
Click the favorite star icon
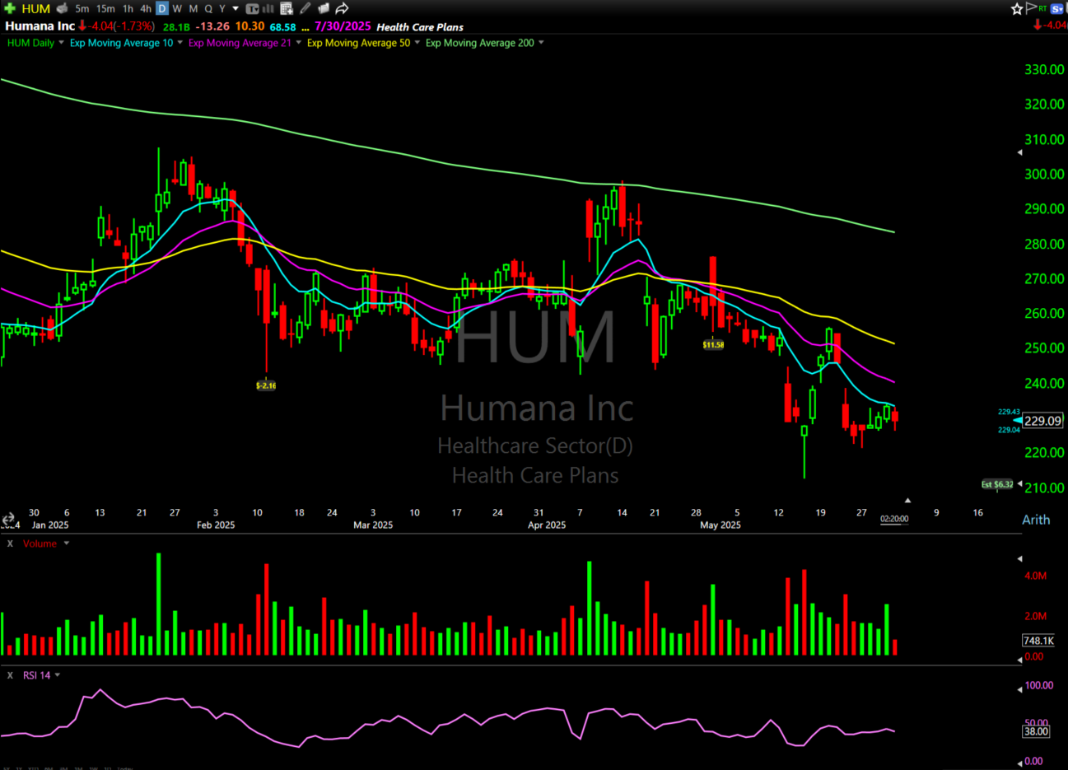click(1017, 8)
